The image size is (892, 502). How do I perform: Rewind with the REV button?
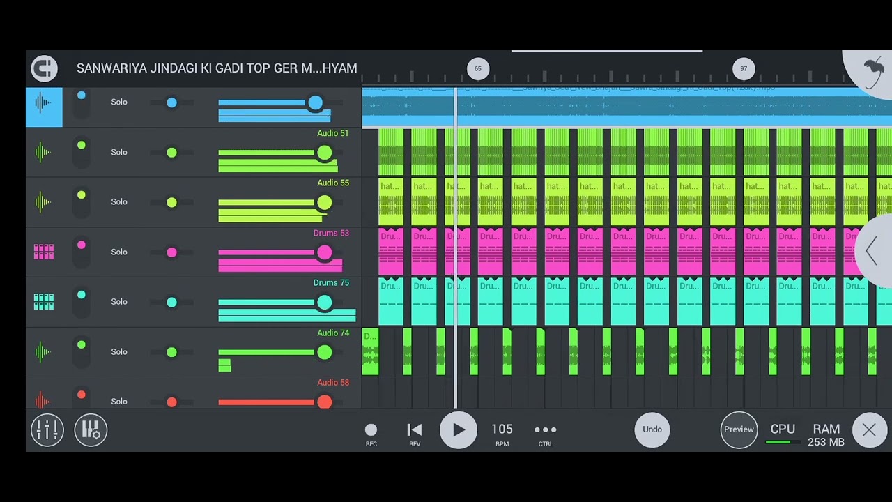[x=415, y=434]
